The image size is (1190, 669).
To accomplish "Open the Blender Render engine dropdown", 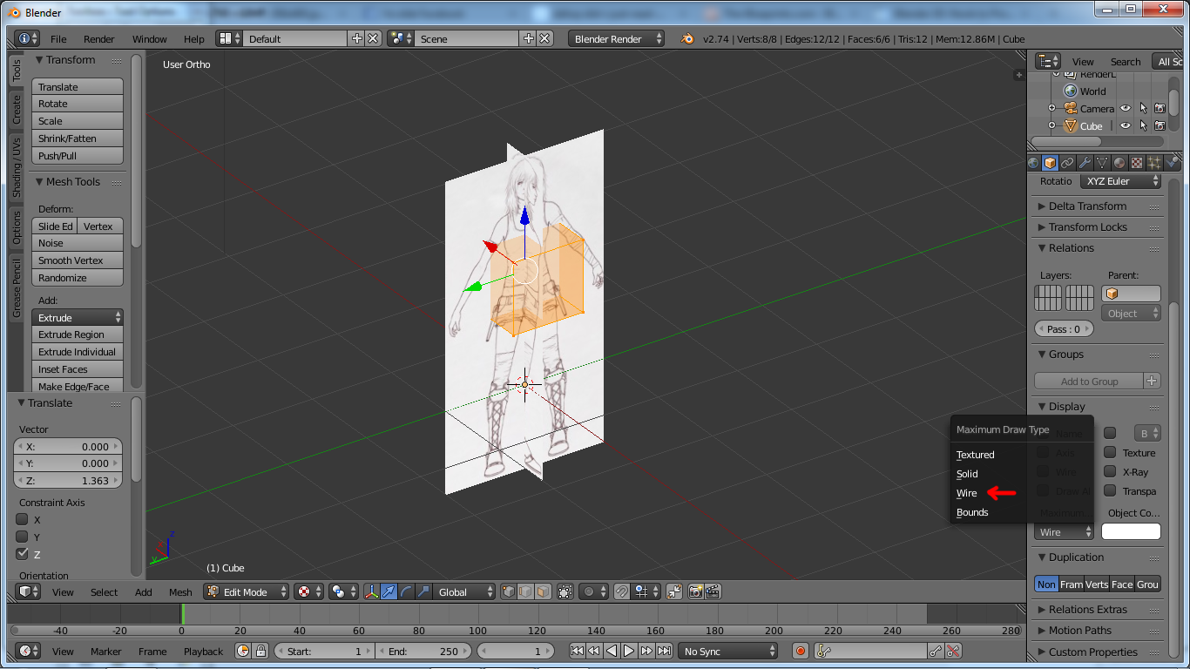I will click(614, 38).
